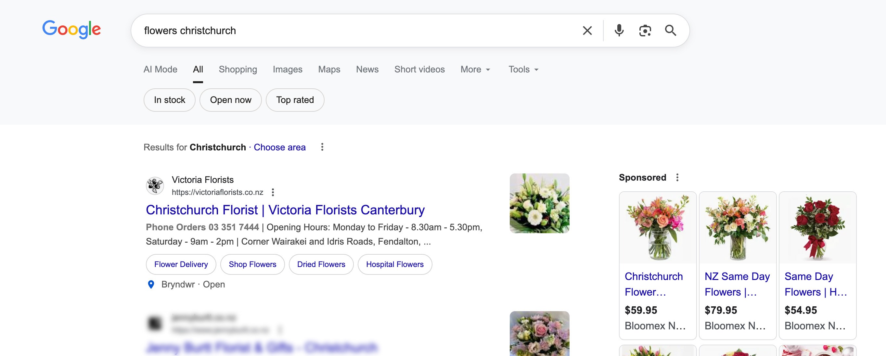Click the Choose area link

[279, 147]
